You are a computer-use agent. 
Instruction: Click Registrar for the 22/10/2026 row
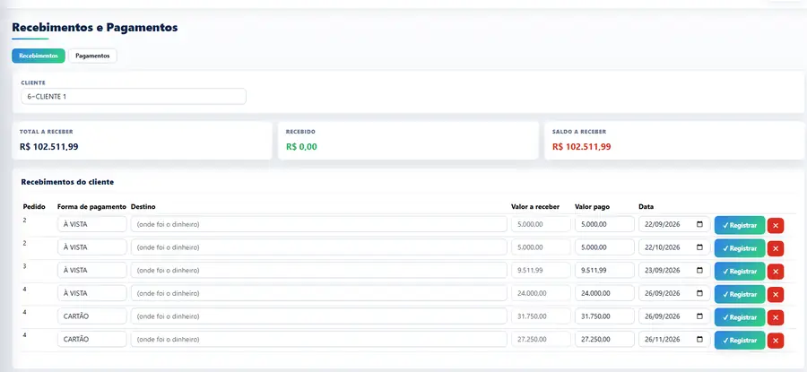(x=740, y=248)
